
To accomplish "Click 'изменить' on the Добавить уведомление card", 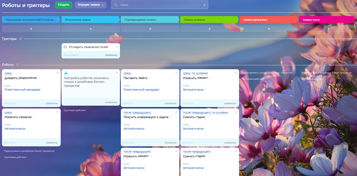I will tap(52, 103).
